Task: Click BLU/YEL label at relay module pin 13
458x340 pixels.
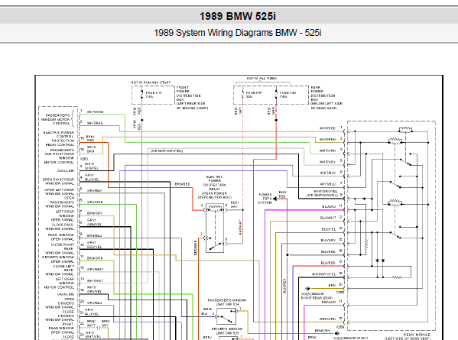Action: click(329, 229)
